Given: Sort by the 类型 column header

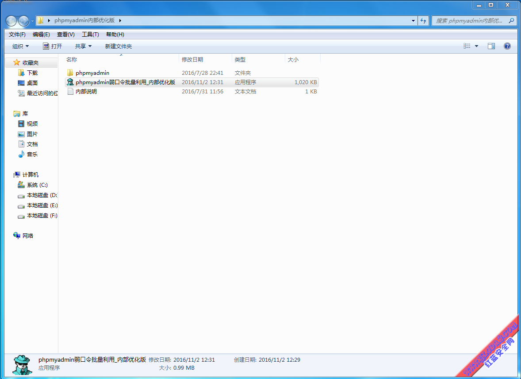Looking at the screenshot, I should (258, 60).
